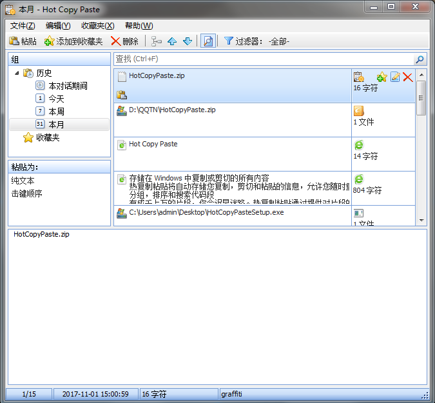The width and height of the screenshot is (435, 403).
Task: Click add-to-favorites star on HotCopyPaste.zip row
Action: (382, 77)
